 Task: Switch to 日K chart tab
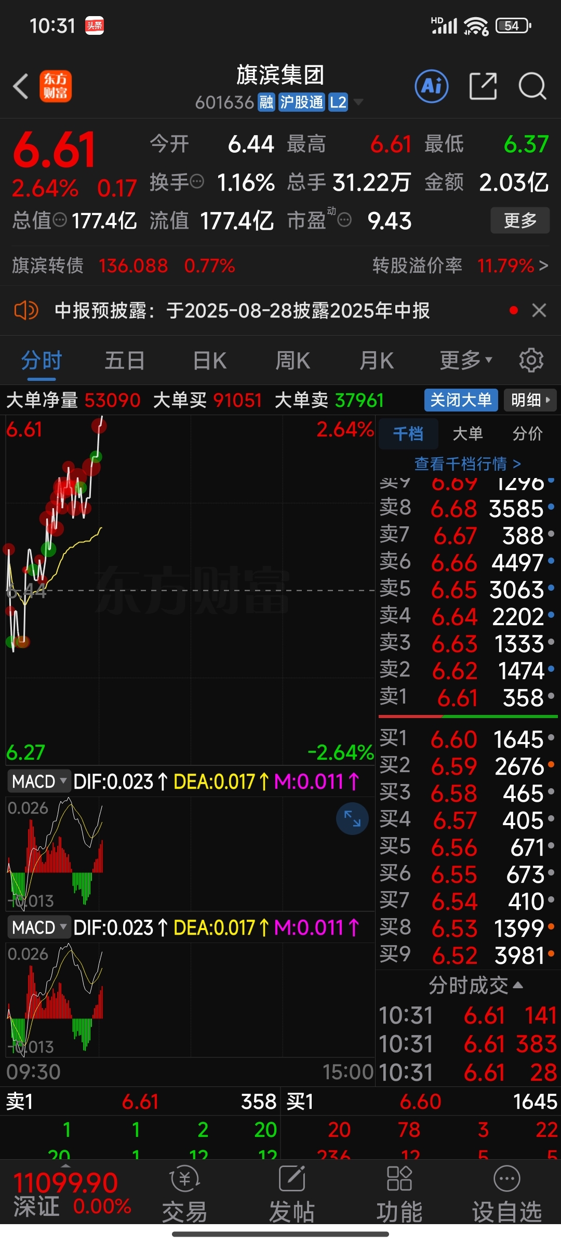210,360
